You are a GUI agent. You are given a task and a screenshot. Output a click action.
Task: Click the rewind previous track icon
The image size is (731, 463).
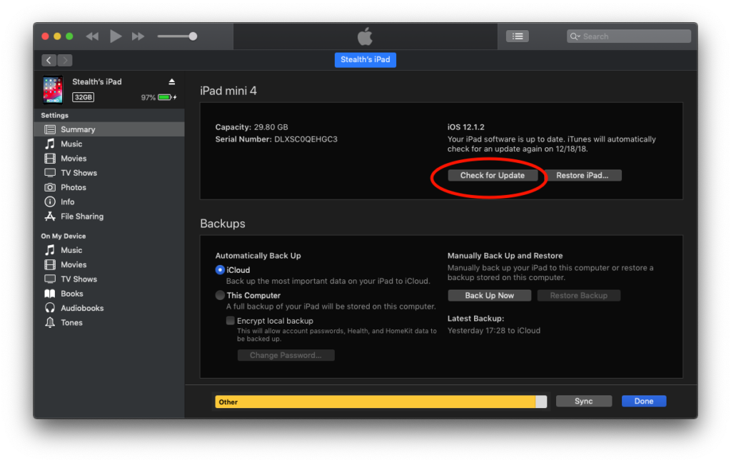coord(92,36)
